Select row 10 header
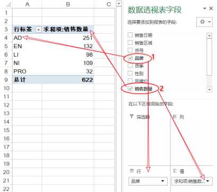Screen dimensions: 218x192 [x=6, y=88]
